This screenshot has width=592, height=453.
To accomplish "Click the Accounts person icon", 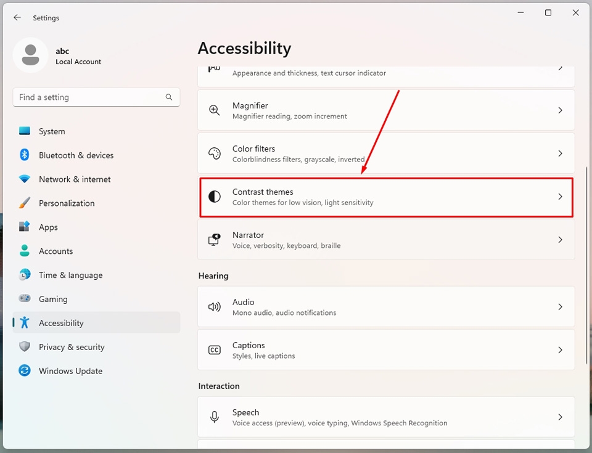I will click(25, 251).
